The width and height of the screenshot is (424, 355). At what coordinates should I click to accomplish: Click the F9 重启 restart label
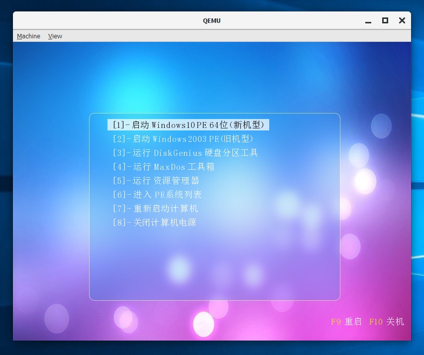coord(346,322)
